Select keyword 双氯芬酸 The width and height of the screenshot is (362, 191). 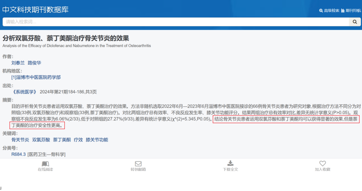click(x=41, y=140)
